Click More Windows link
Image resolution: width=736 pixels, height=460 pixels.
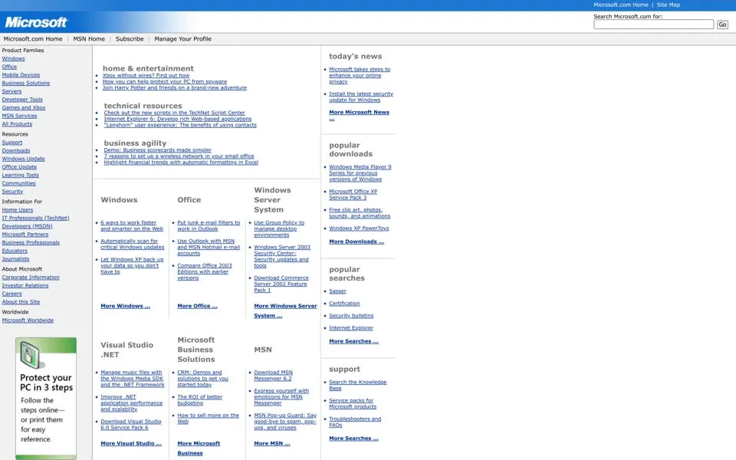(125, 306)
